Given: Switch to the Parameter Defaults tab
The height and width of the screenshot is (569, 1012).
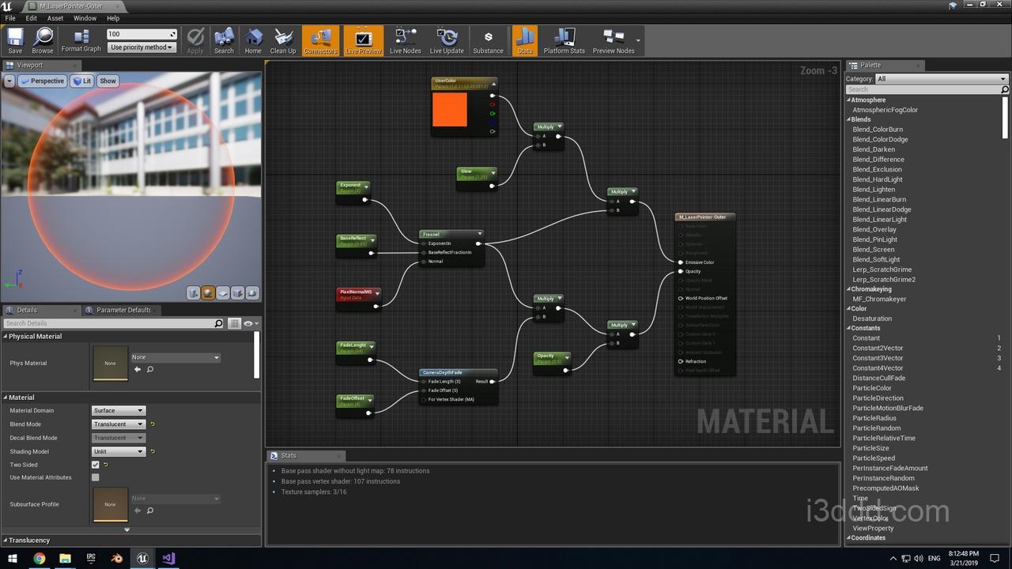Looking at the screenshot, I should coord(123,310).
